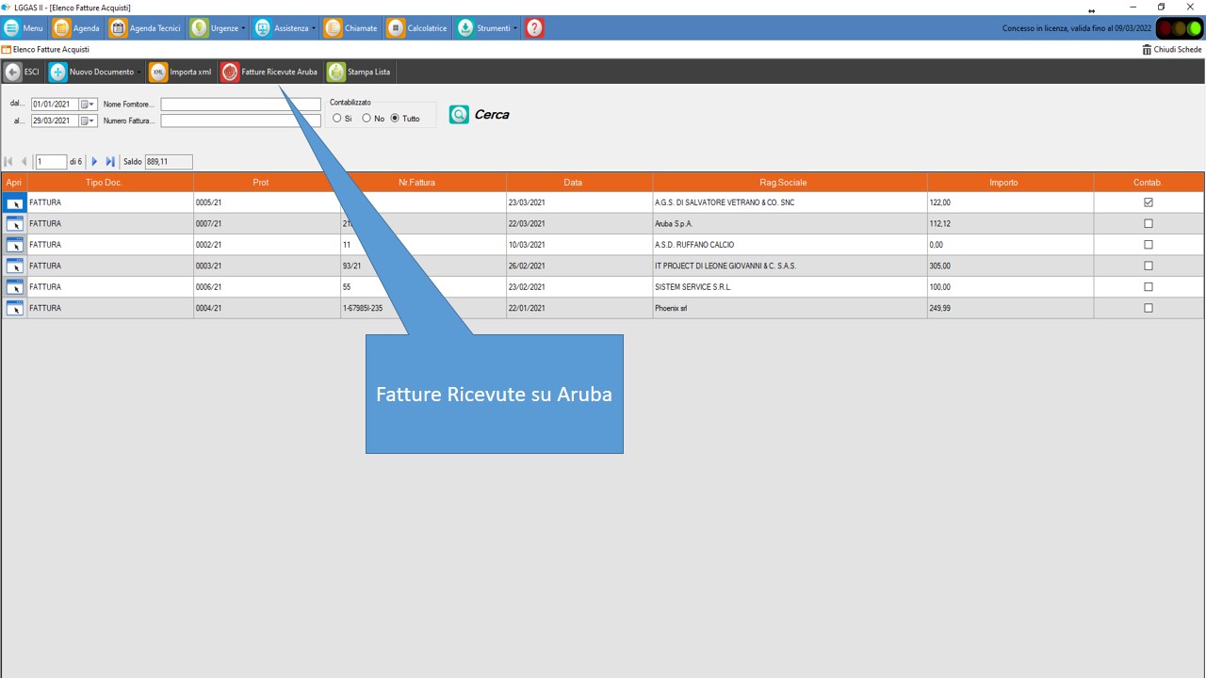
Task: Click the Nome Fornitore input field
Action: coord(240,105)
